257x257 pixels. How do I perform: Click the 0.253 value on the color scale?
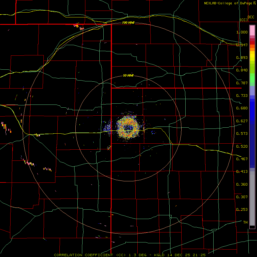242,210
